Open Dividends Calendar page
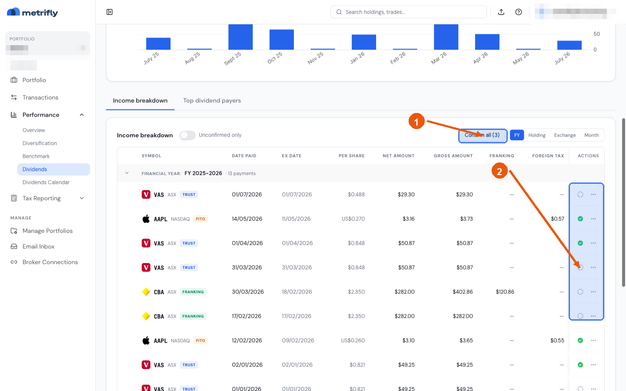The width and height of the screenshot is (626, 391). (x=46, y=182)
